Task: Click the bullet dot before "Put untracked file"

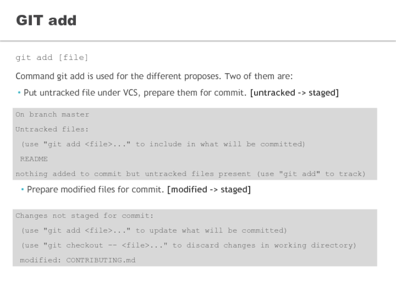Action: (19, 93)
